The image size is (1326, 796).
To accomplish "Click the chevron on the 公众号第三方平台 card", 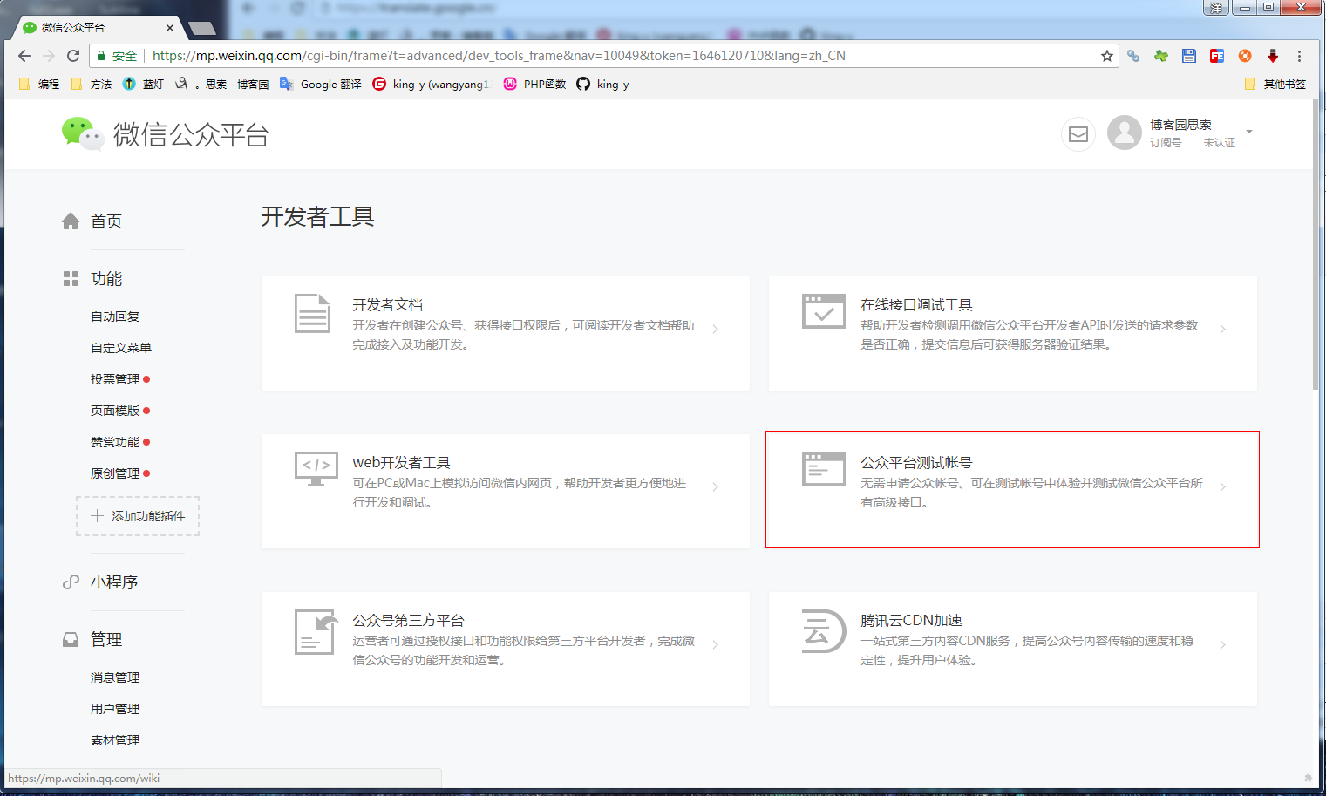I will 715,645.
